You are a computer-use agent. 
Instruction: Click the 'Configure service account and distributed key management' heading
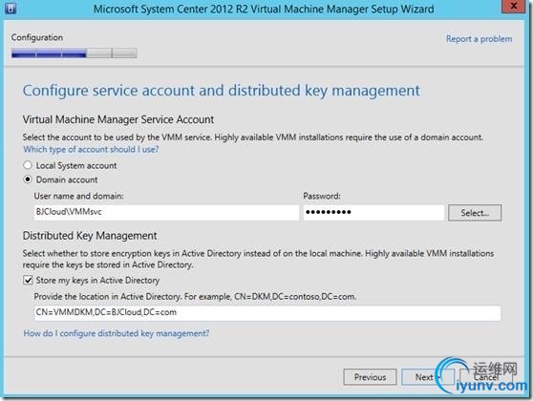[x=222, y=91]
